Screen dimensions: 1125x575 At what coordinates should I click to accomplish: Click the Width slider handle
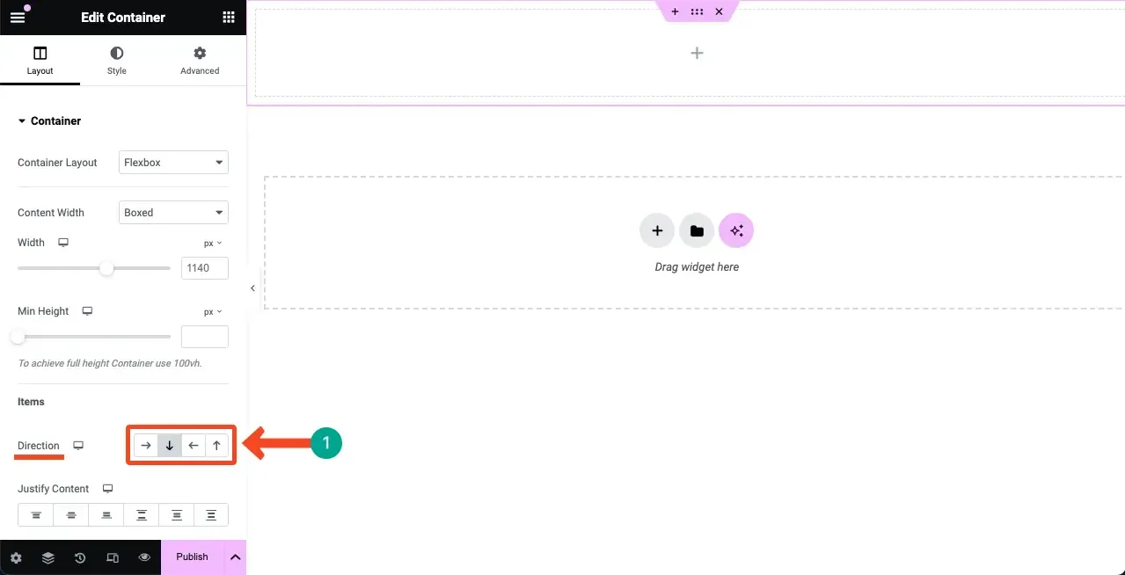(106, 268)
